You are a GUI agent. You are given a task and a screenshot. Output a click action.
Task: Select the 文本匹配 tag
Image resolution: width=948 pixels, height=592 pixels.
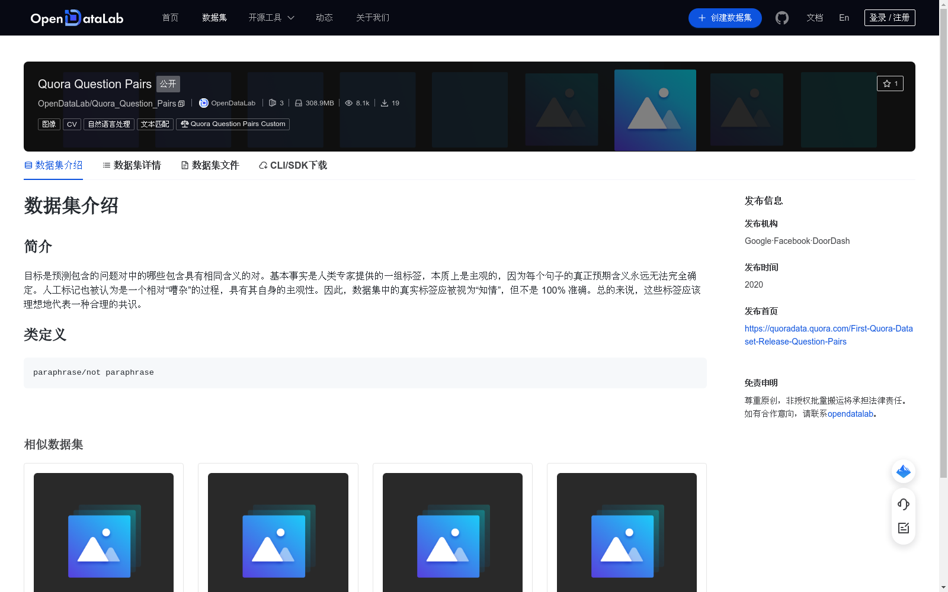point(155,124)
